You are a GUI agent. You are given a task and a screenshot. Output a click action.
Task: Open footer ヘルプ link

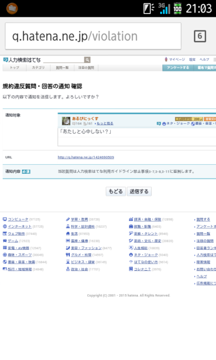[201, 276]
